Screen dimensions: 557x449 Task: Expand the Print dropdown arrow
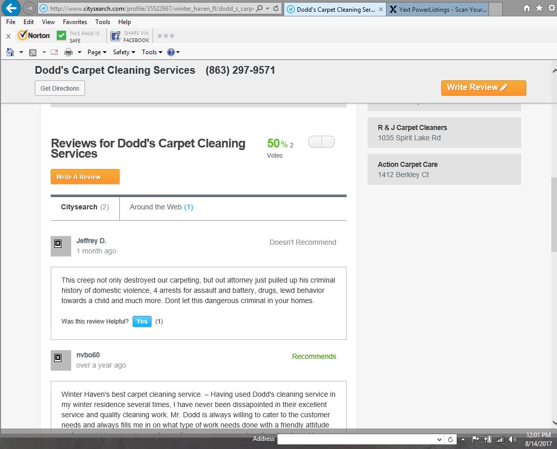pyautogui.click(x=79, y=52)
